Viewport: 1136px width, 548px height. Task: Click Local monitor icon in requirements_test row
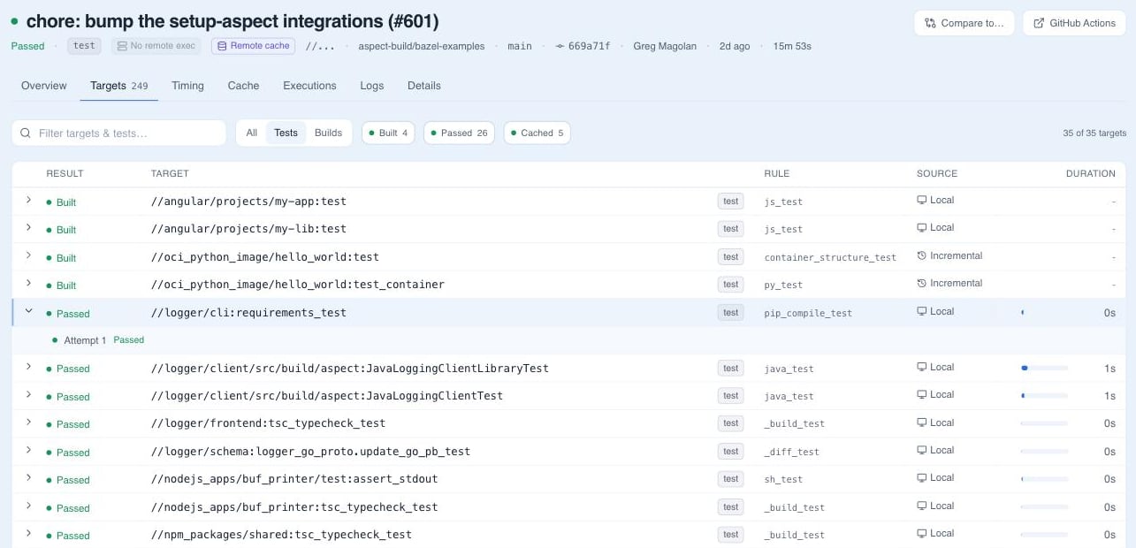pos(921,312)
